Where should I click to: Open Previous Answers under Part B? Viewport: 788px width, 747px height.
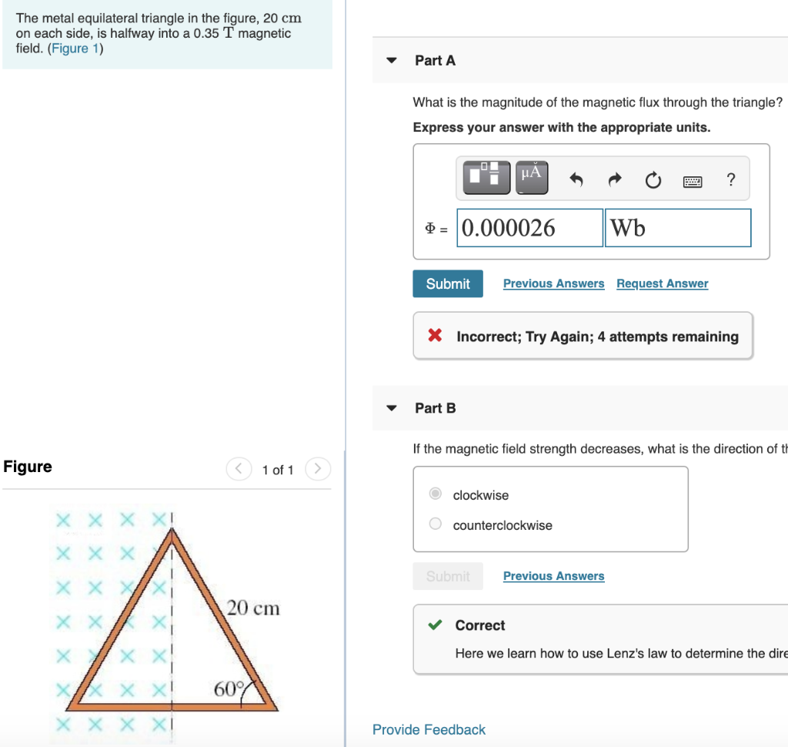(x=553, y=576)
